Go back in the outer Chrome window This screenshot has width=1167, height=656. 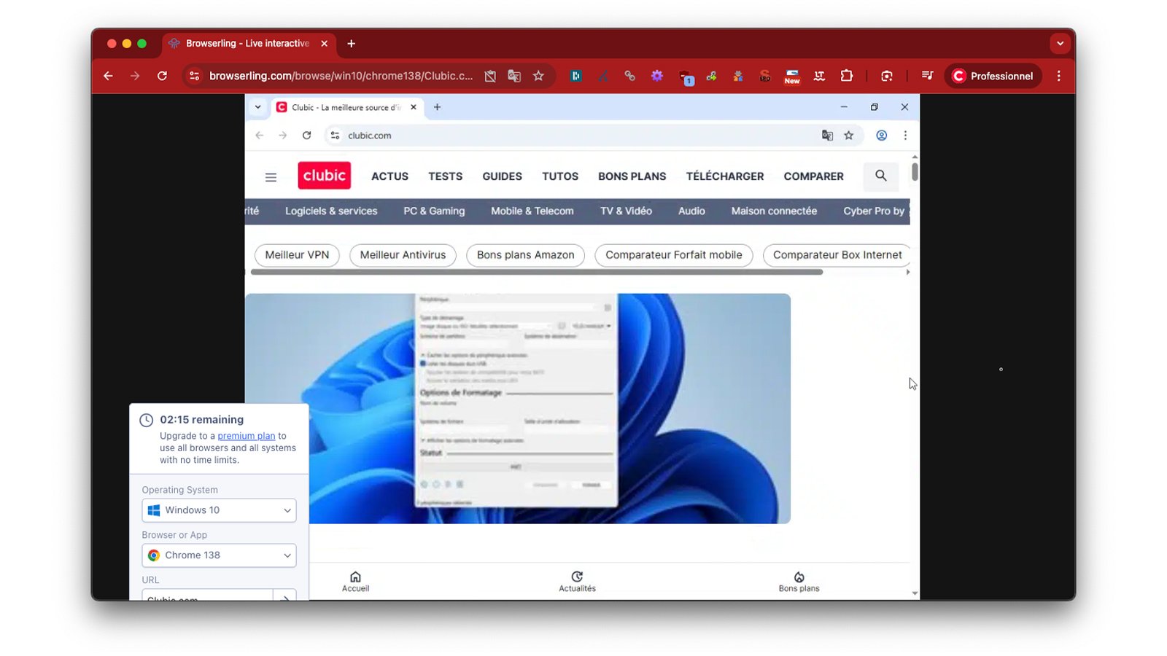(108, 76)
